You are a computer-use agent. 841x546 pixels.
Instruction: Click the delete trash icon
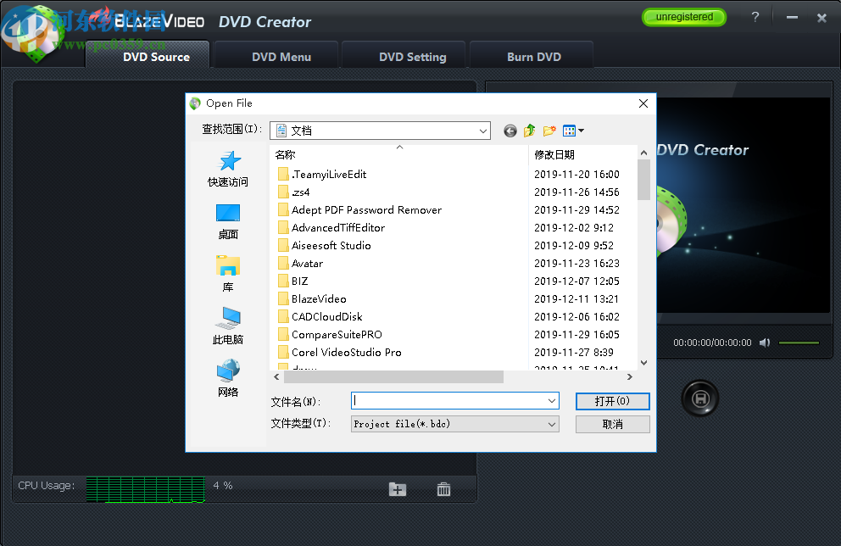443,489
